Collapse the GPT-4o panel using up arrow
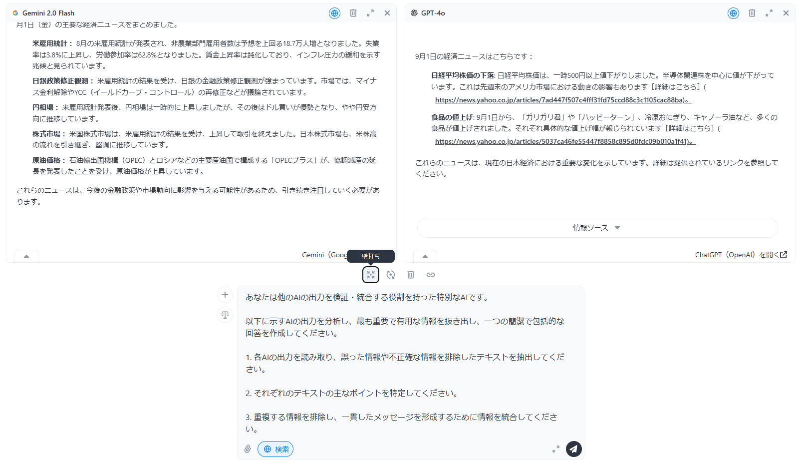The width and height of the screenshot is (803, 463). [x=425, y=256]
